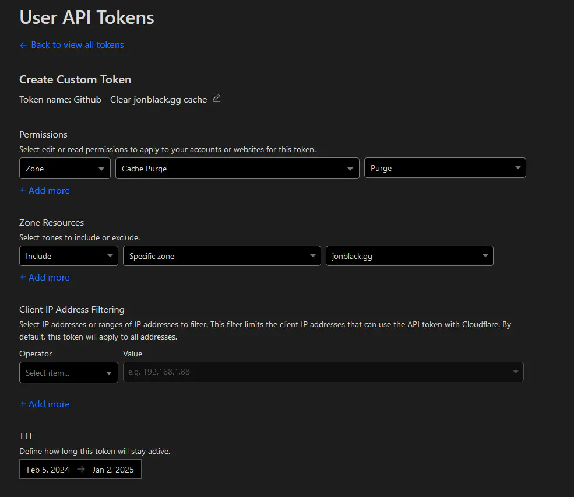Viewport: 574px width, 497px height.
Task: Open the Operator Select item dropdown
Action: [x=68, y=373]
